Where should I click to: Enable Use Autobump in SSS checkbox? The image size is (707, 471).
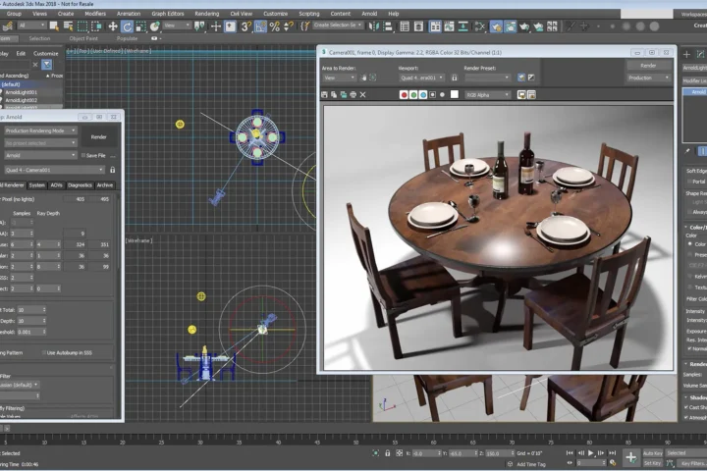(44, 353)
